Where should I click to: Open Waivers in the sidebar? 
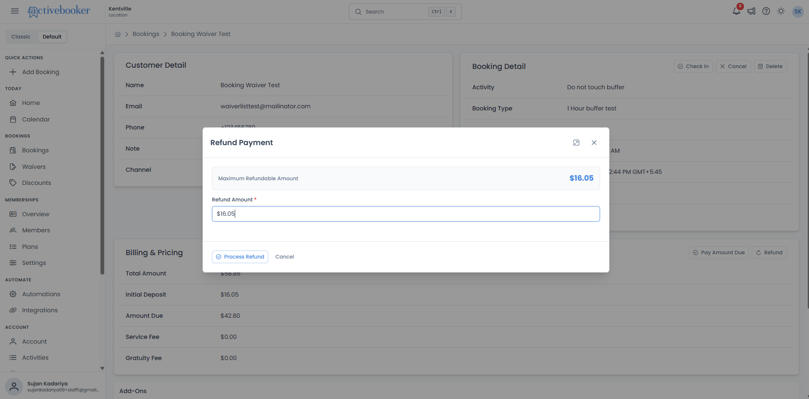pos(34,167)
